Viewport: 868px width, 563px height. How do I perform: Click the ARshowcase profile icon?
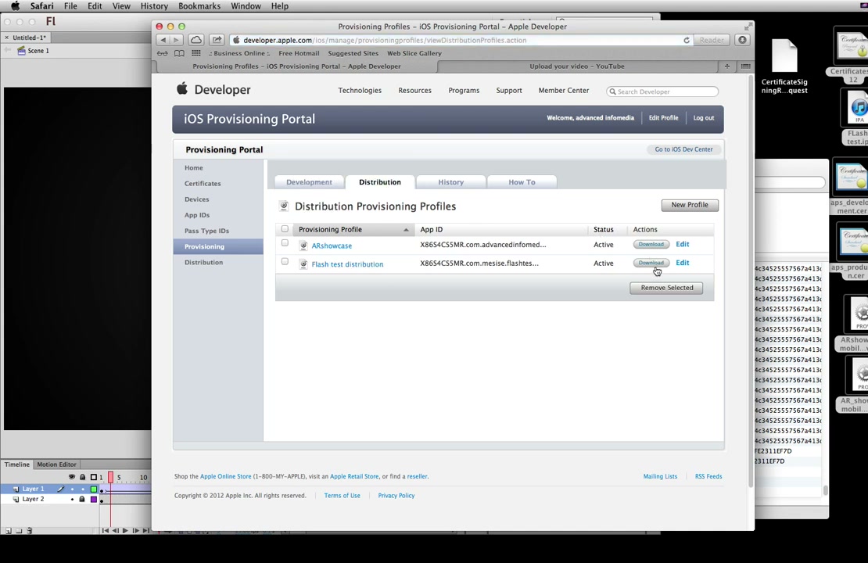303,246
